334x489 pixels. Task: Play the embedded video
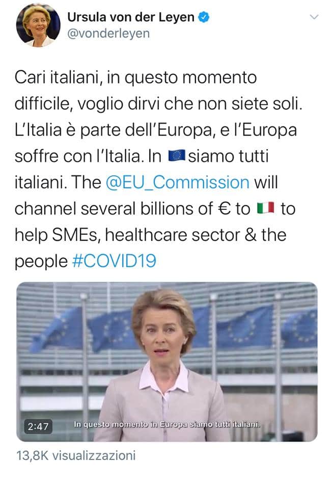(167, 362)
